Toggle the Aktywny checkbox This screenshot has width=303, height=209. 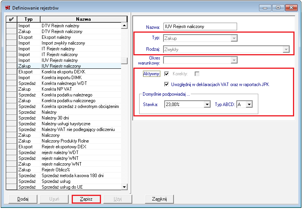167,74
